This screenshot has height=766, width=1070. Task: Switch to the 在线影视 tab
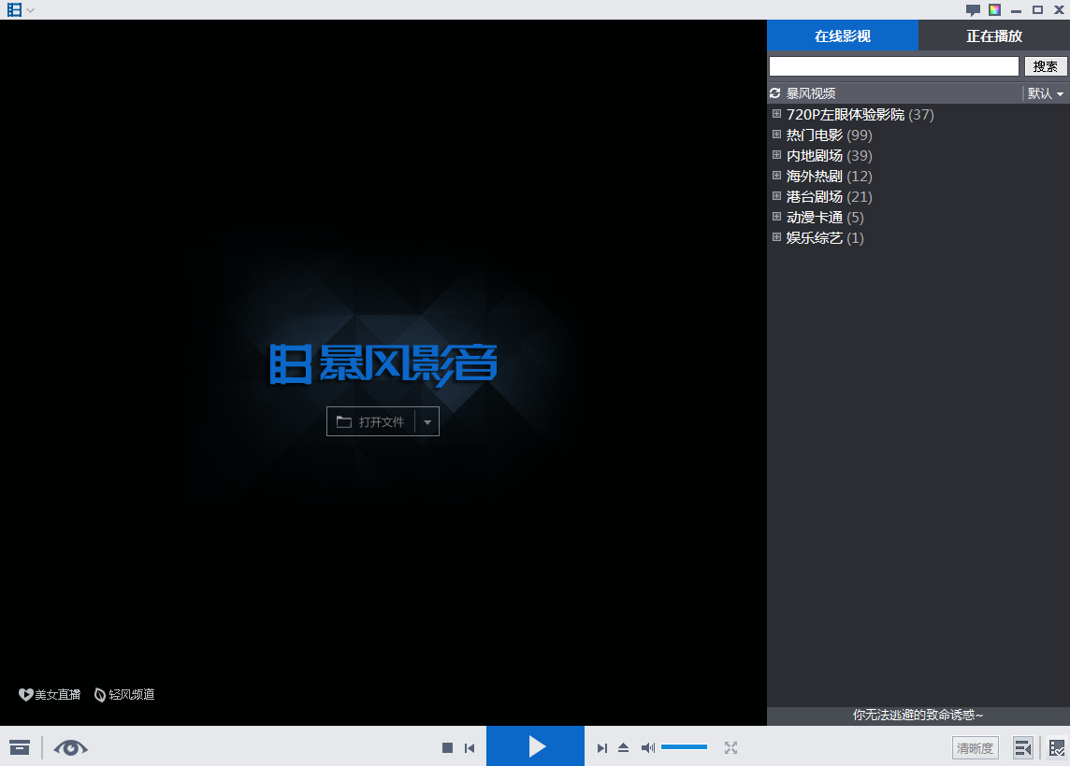[x=843, y=35]
